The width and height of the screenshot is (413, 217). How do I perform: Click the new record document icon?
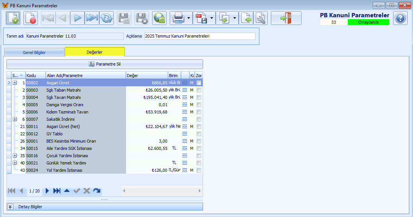pos(13,18)
